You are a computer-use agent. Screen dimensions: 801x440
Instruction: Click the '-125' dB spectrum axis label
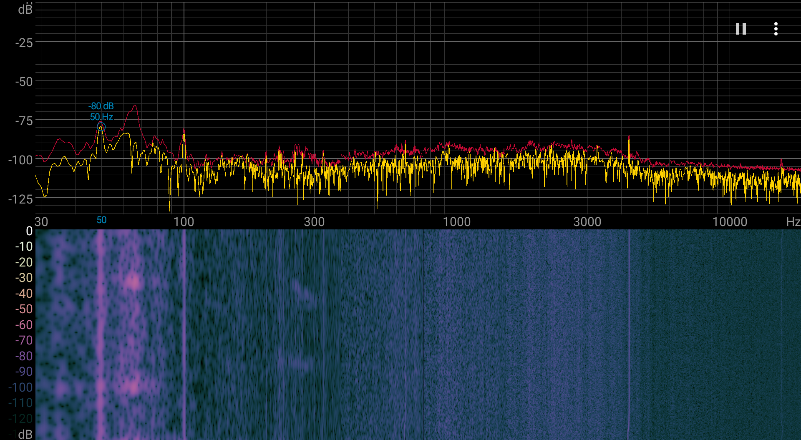coord(20,199)
